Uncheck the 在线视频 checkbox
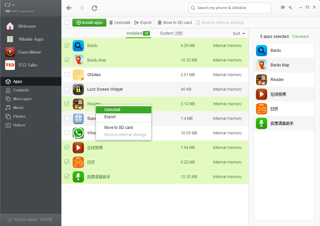320x226 pixels. [67, 147]
